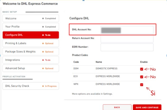The width and height of the screenshot is (167, 110).
Task: Open DHL Security Check step
Action: [31, 86]
